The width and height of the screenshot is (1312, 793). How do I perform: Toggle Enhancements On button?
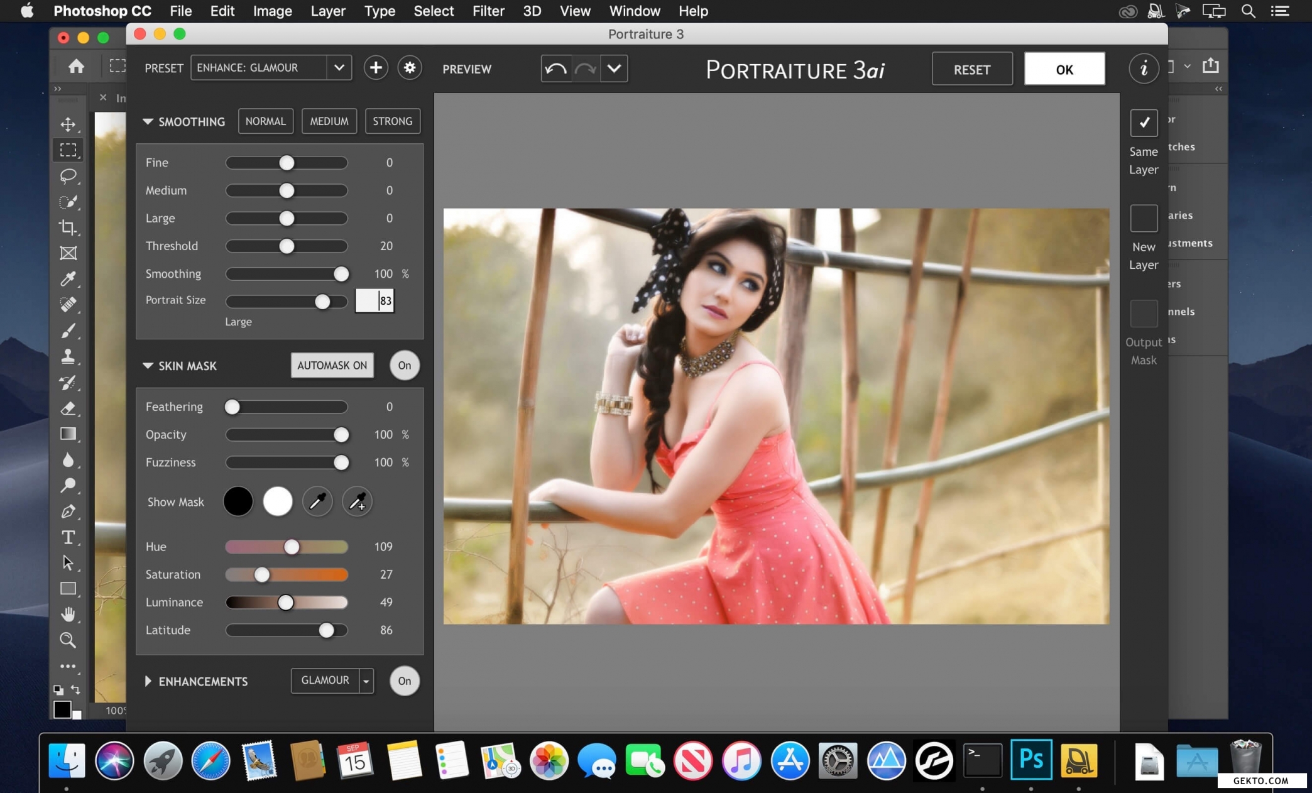[405, 681]
